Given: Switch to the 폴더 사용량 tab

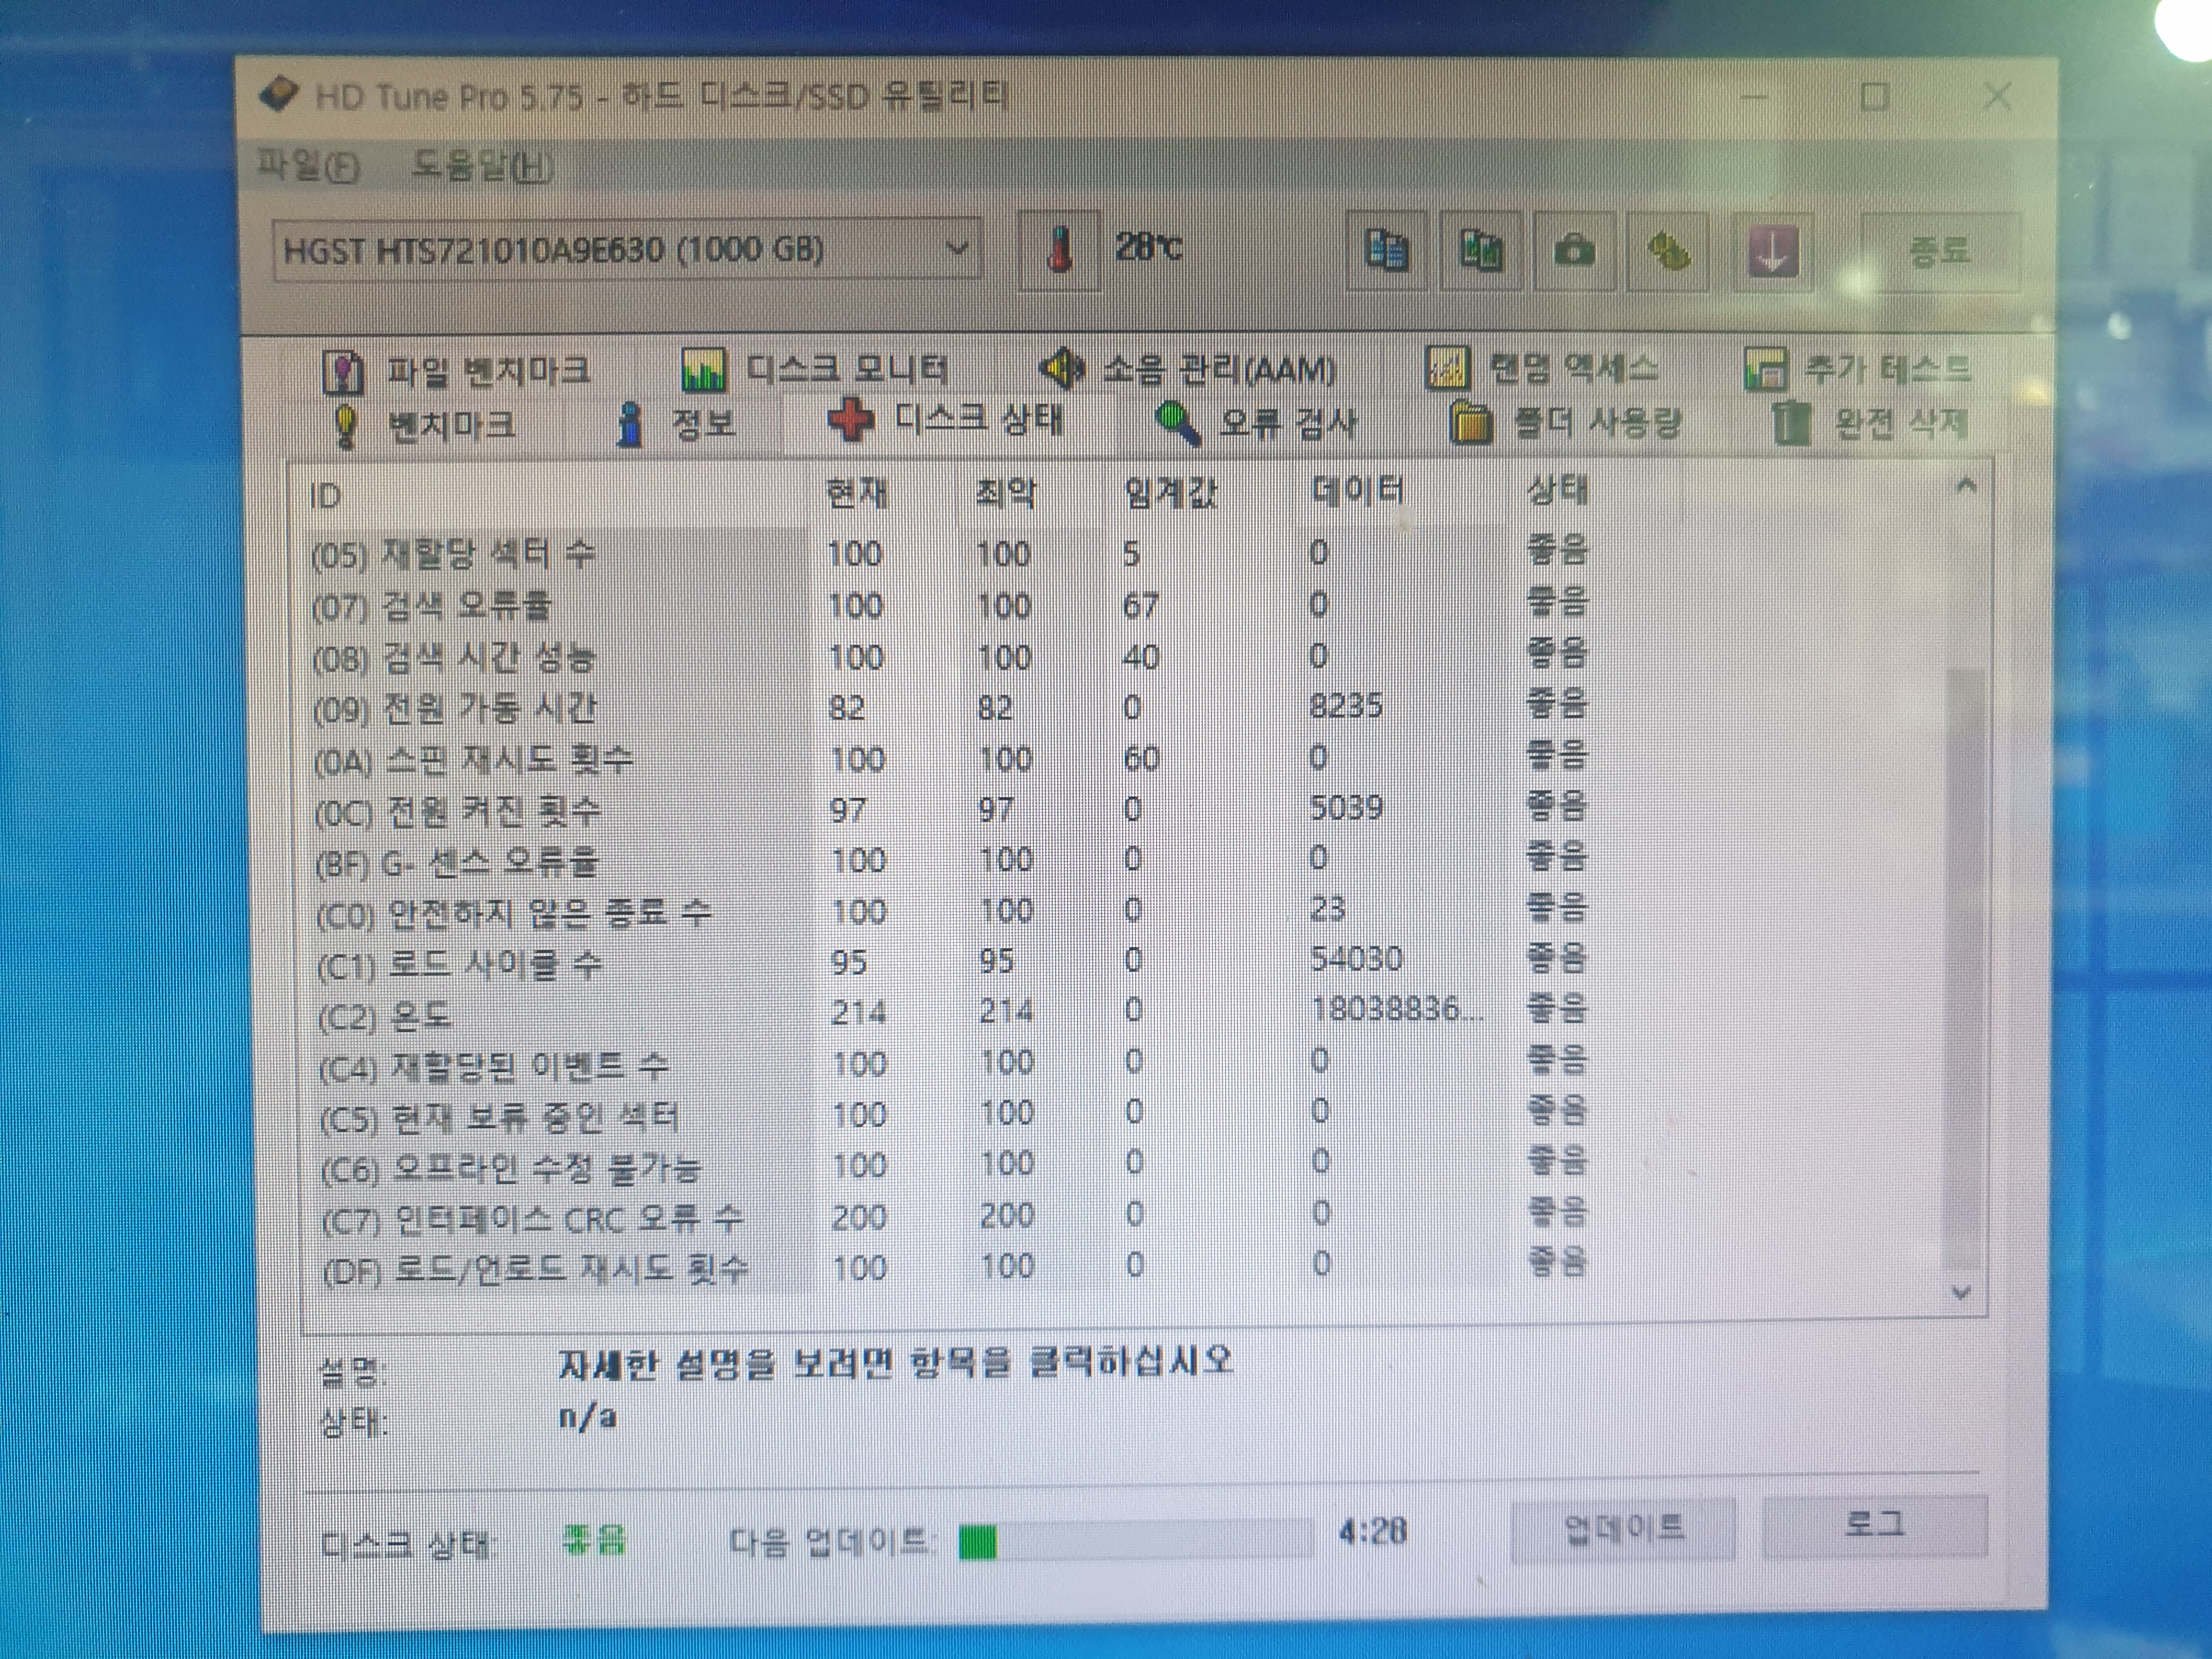Looking at the screenshot, I should coord(1565,422).
